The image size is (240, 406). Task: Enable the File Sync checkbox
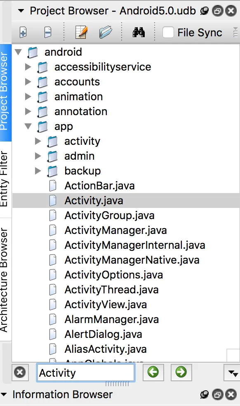pos(168,33)
